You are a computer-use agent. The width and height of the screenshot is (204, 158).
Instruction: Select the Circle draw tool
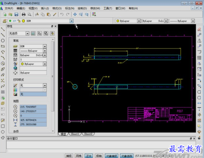tap(3, 63)
